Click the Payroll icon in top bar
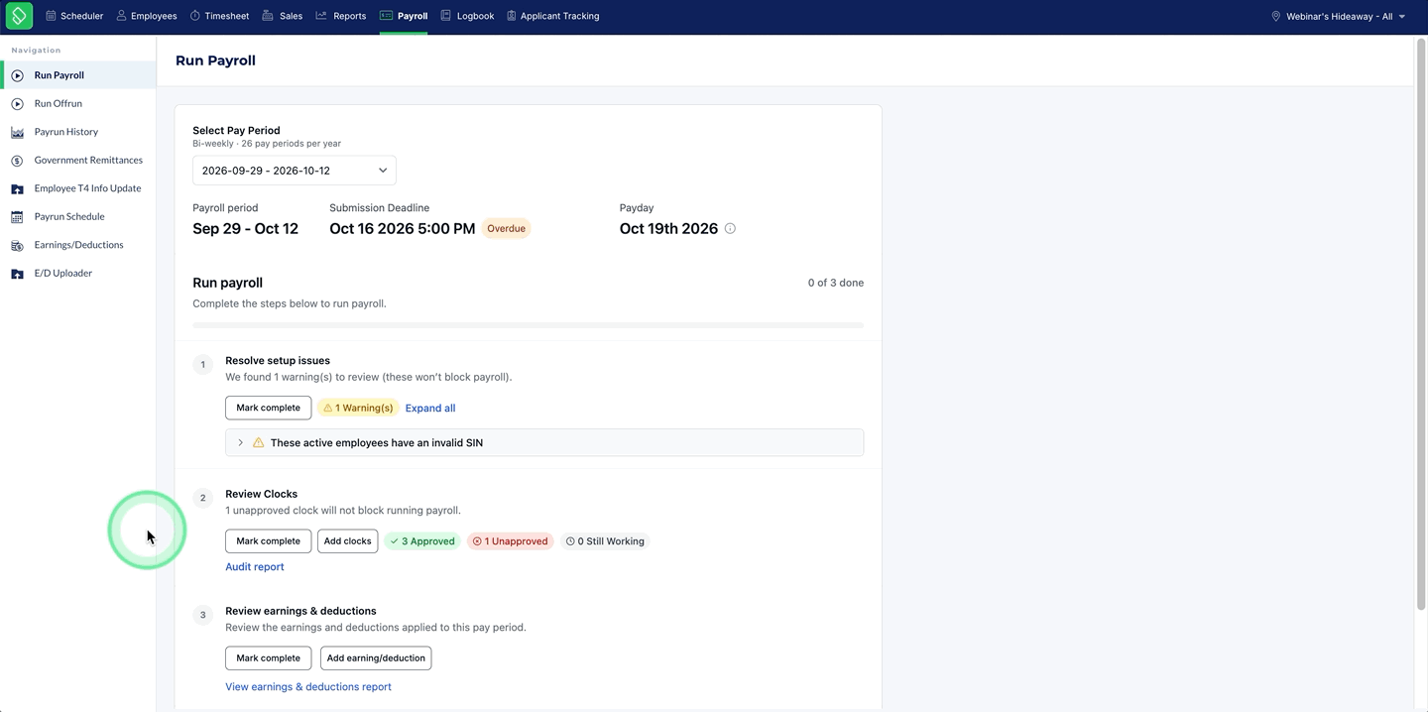This screenshot has height=712, width=1428. (387, 16)
